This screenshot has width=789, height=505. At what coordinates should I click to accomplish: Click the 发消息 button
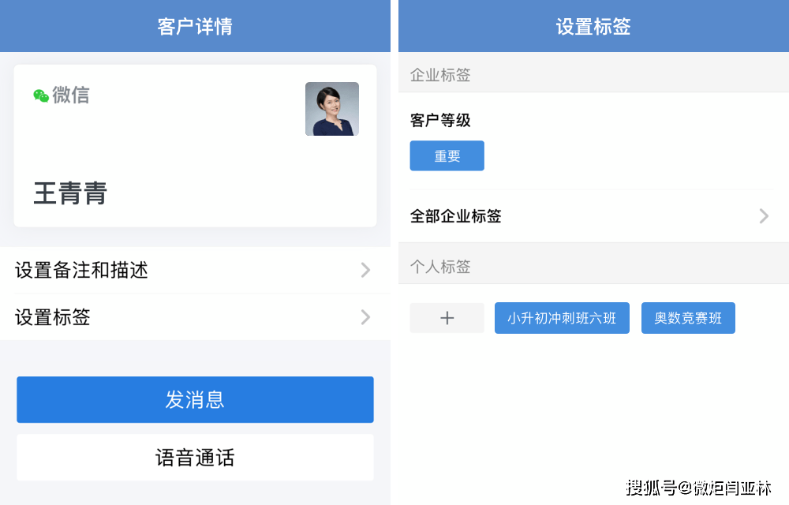[x=195, y=400]
